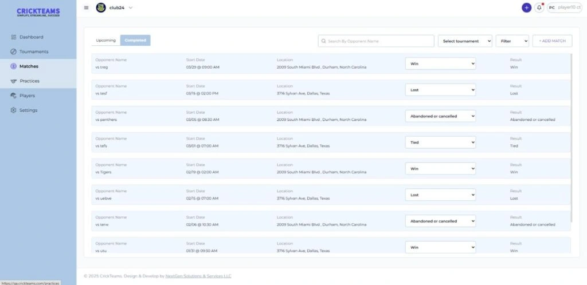
Task: Toggle the hamburger menu icon
Action: coord(87,7)
